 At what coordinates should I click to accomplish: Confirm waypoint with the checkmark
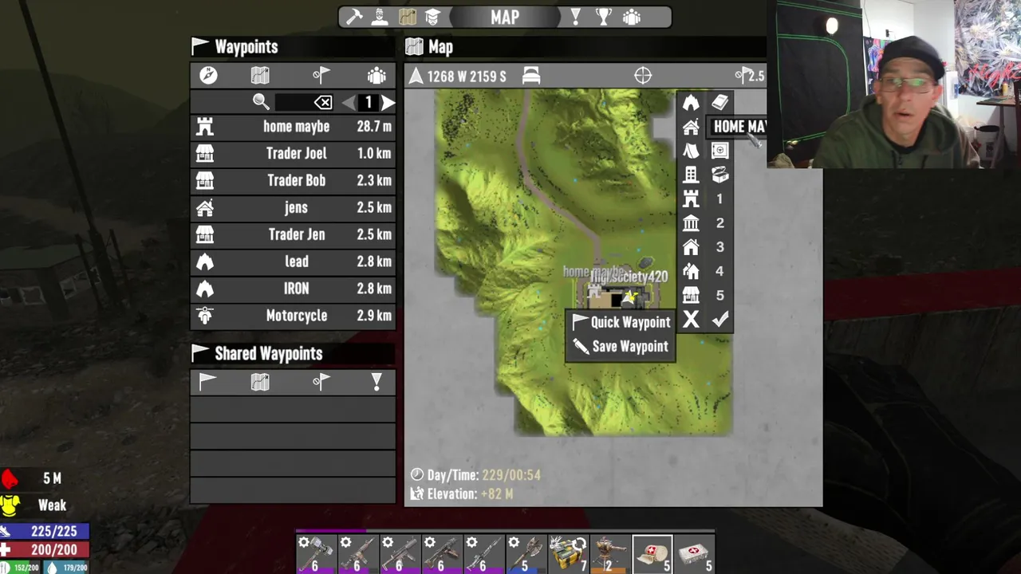(x=720, y=320)
